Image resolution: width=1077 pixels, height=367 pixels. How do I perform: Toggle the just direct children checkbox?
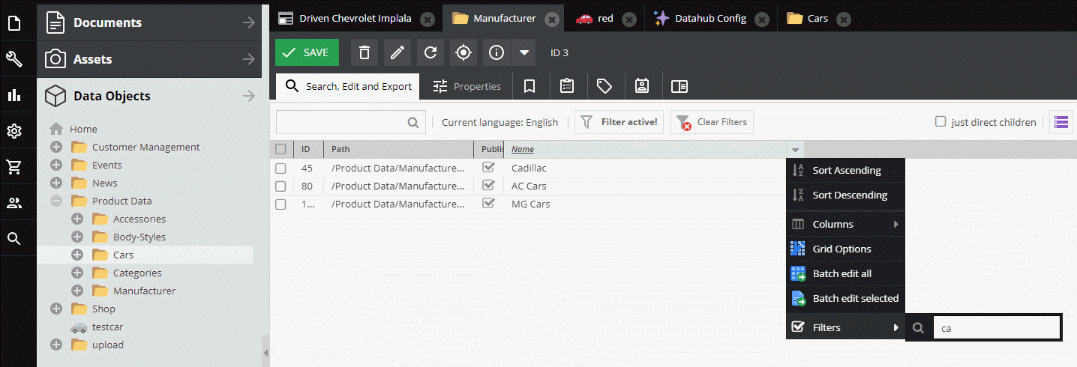click(940, 121)
